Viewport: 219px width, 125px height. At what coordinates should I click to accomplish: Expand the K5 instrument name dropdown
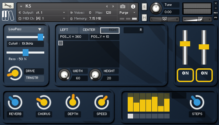click(21, 7)
